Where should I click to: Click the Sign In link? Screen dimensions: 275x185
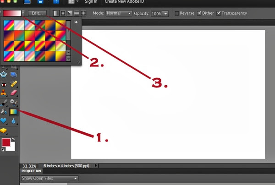coord(91,2)
